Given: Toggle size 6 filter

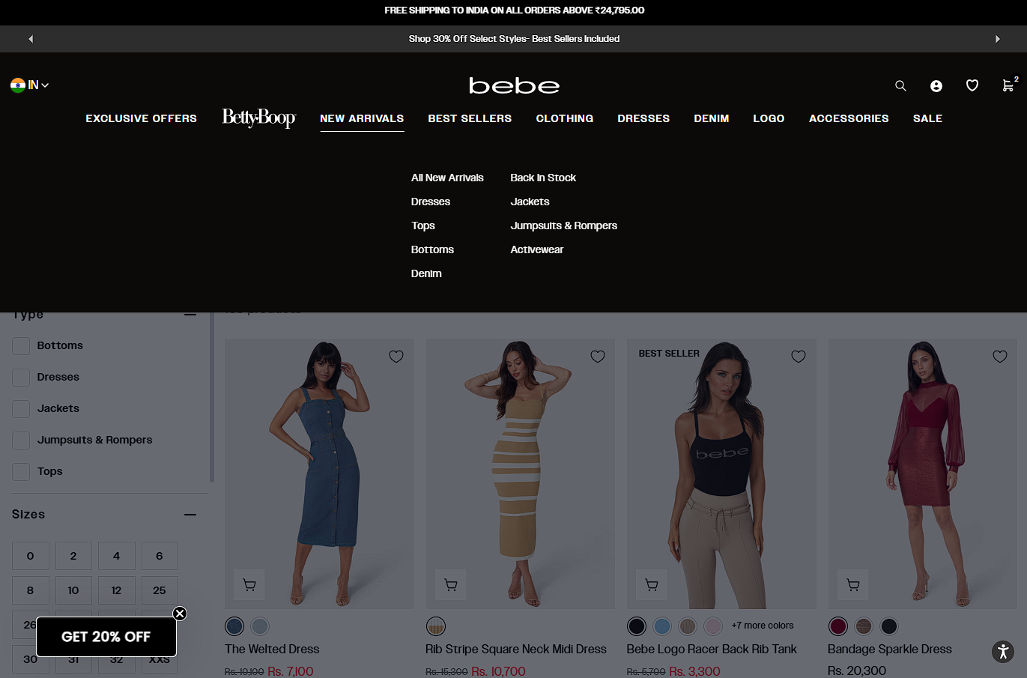Looking at the screenshot, I should coord(160,556).
